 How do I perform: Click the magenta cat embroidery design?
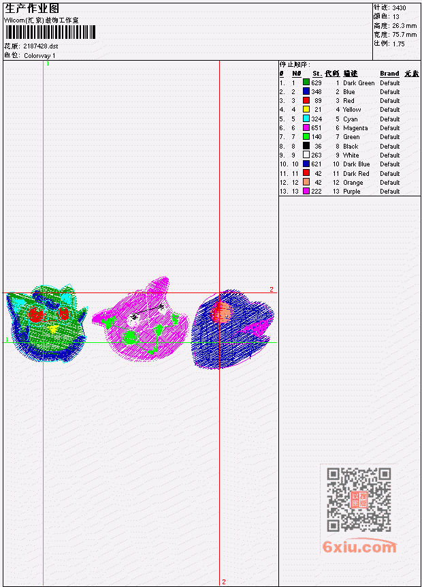point(140,318)
